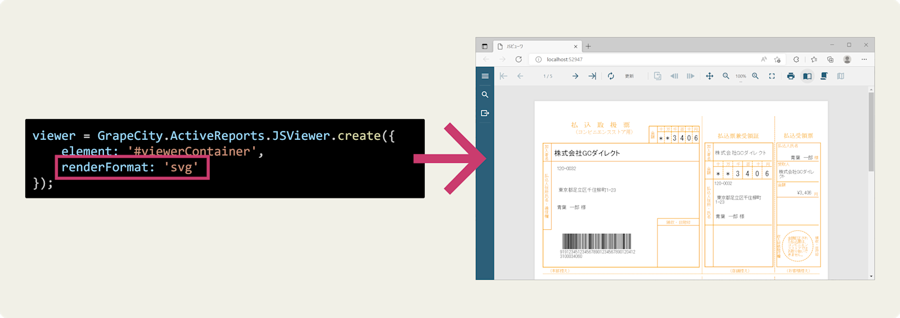Go to previous report page
900x318 pixels.
point(520,76)
